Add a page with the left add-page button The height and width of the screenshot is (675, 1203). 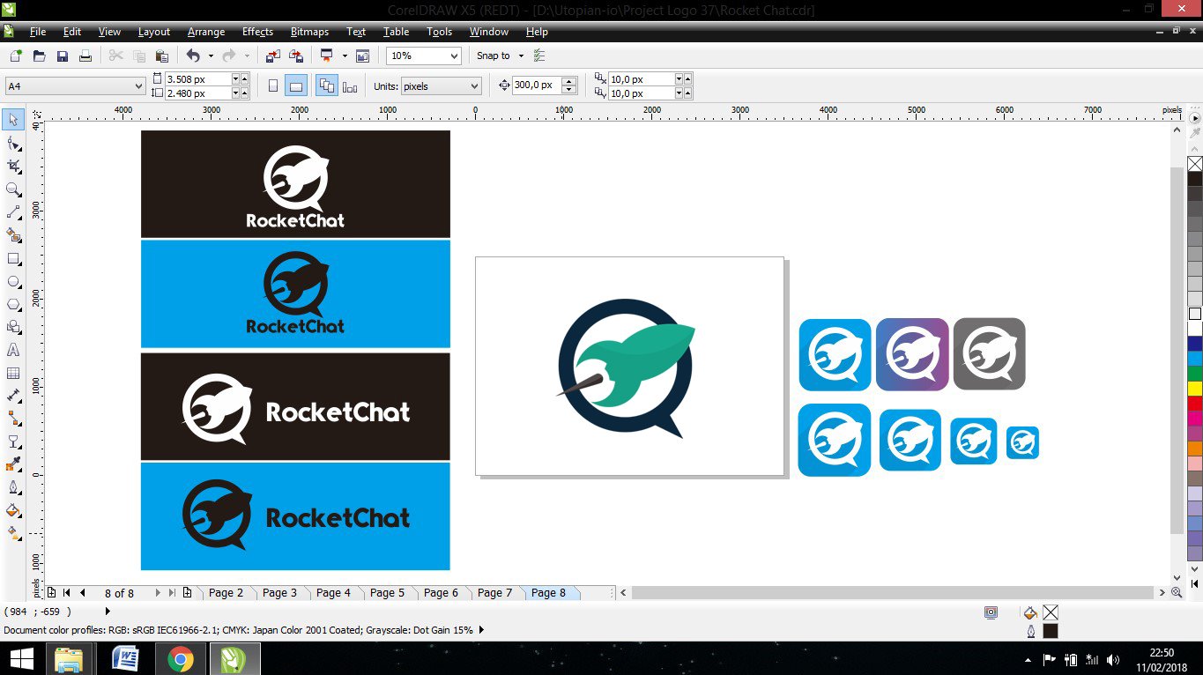tap(52, 593)
